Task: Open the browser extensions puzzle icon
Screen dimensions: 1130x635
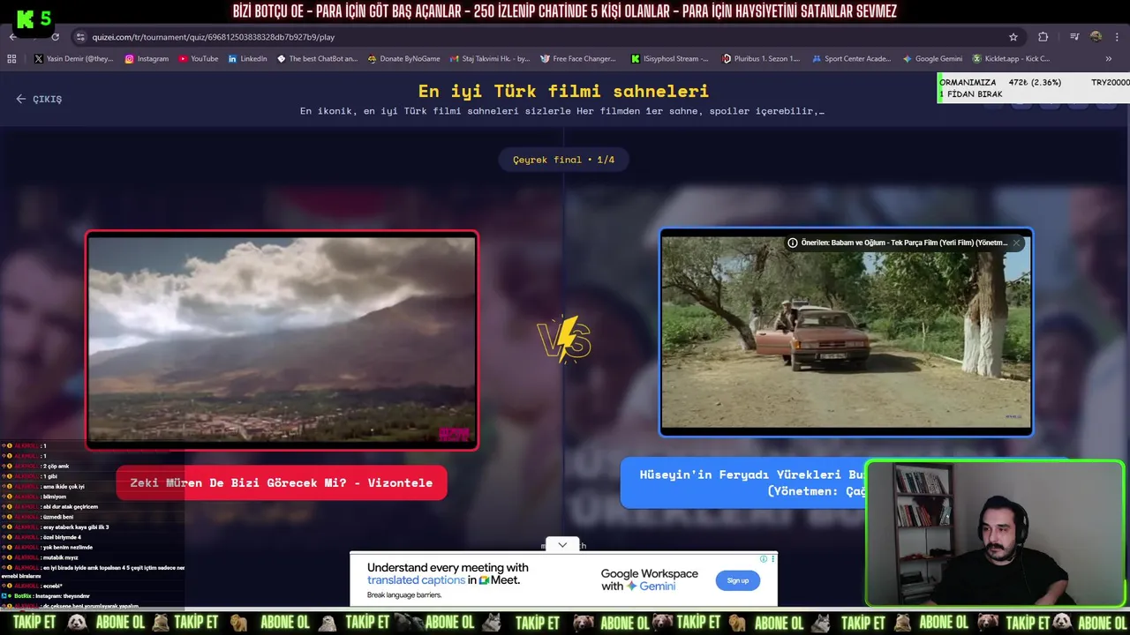Action: pyautogui.click(x=1043, y=37)
